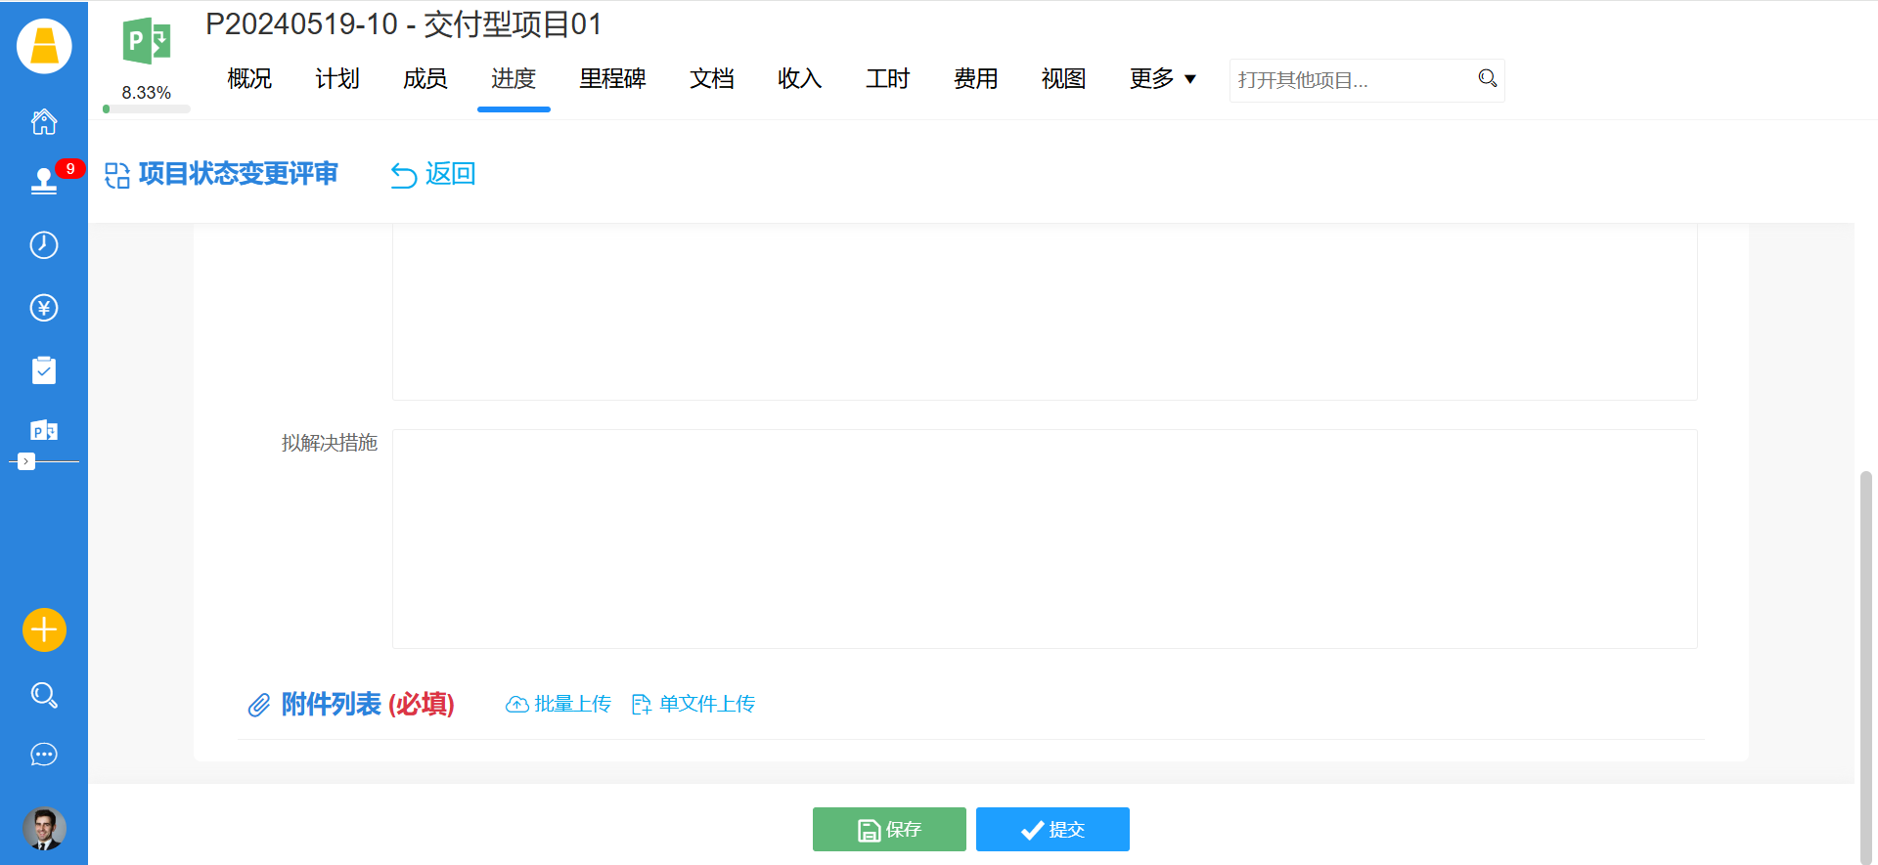Click the yellow plus add button
Screen dimensions: 1878x865
tap(44, 629)
